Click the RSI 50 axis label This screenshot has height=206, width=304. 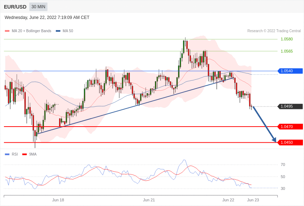click(x=283, y=177)
